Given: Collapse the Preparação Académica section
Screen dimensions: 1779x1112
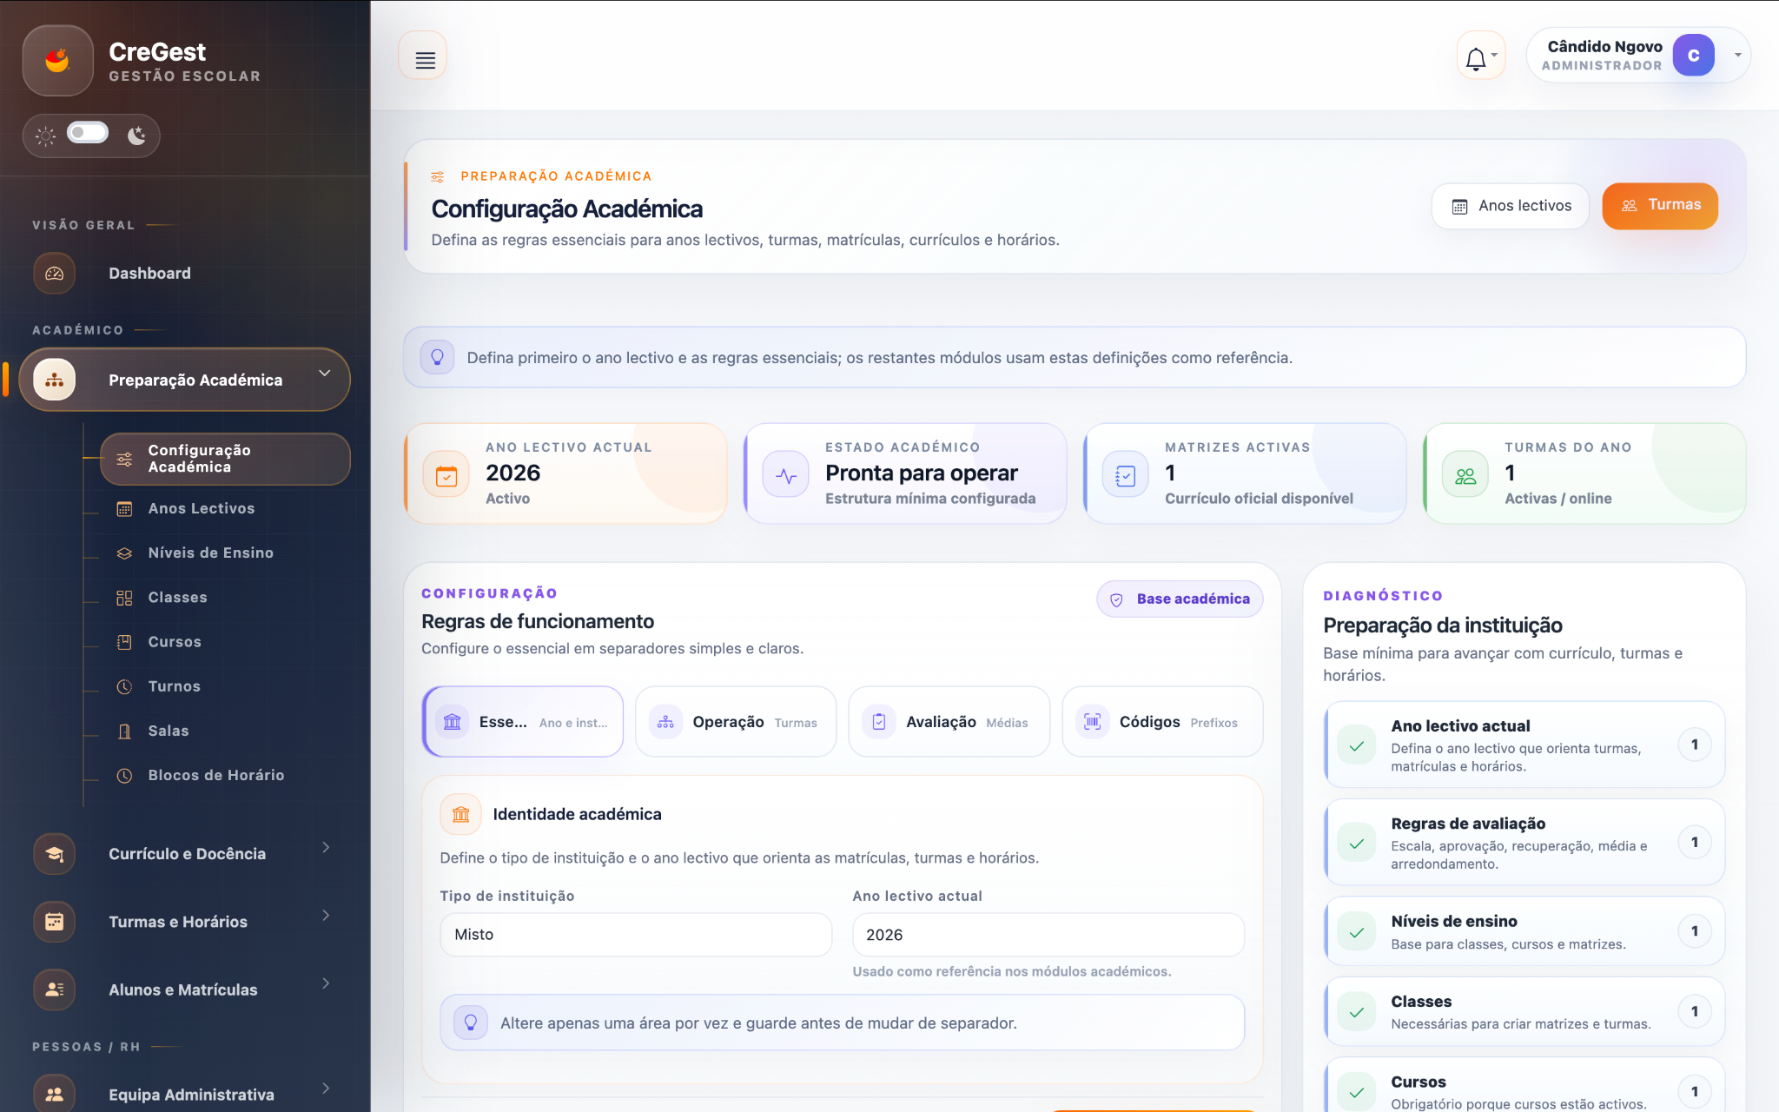Looking at the screenshot, I should pyautogui.click(x=324, y=374).
